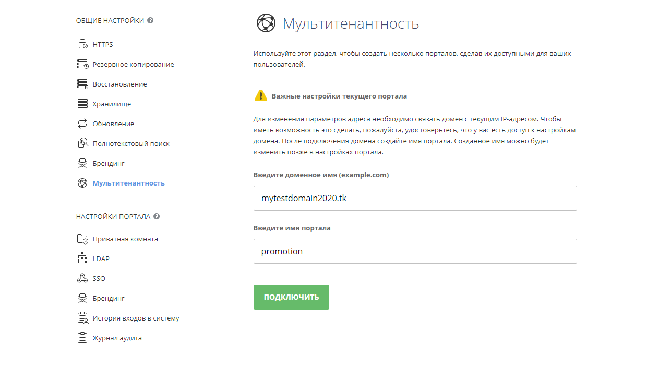Click help icon next to Общие настройки

(x=150, y=21)
